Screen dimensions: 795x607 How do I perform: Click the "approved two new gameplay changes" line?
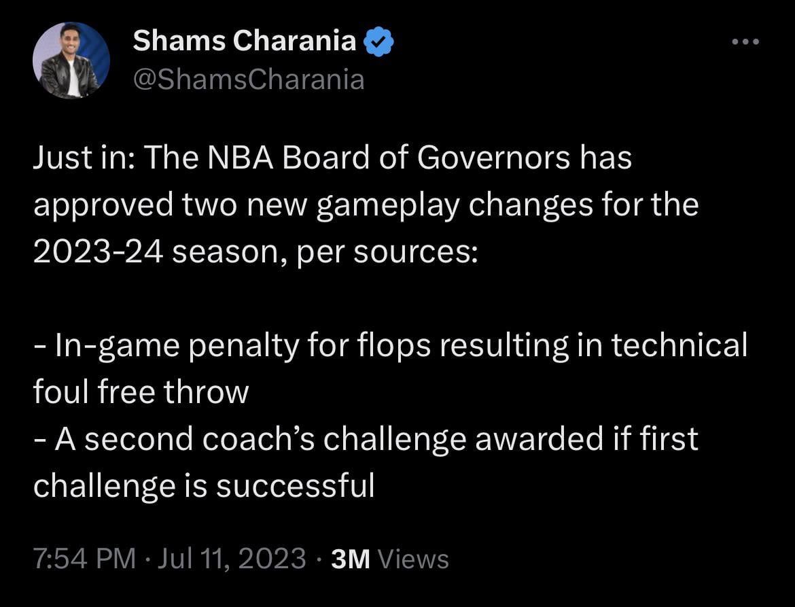click(366, 205)
